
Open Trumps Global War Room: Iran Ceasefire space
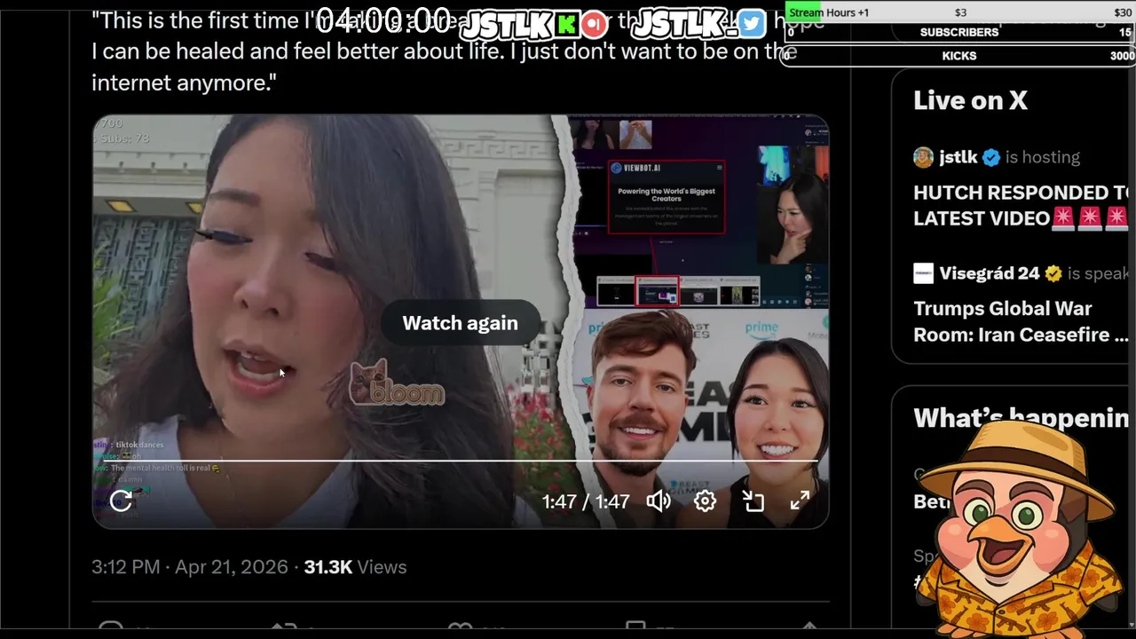[1021, 321]
